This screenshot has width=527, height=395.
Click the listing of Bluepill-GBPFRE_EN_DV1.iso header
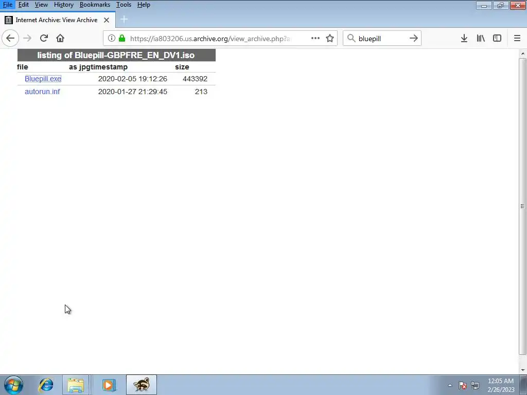click(x=116, y=55)
